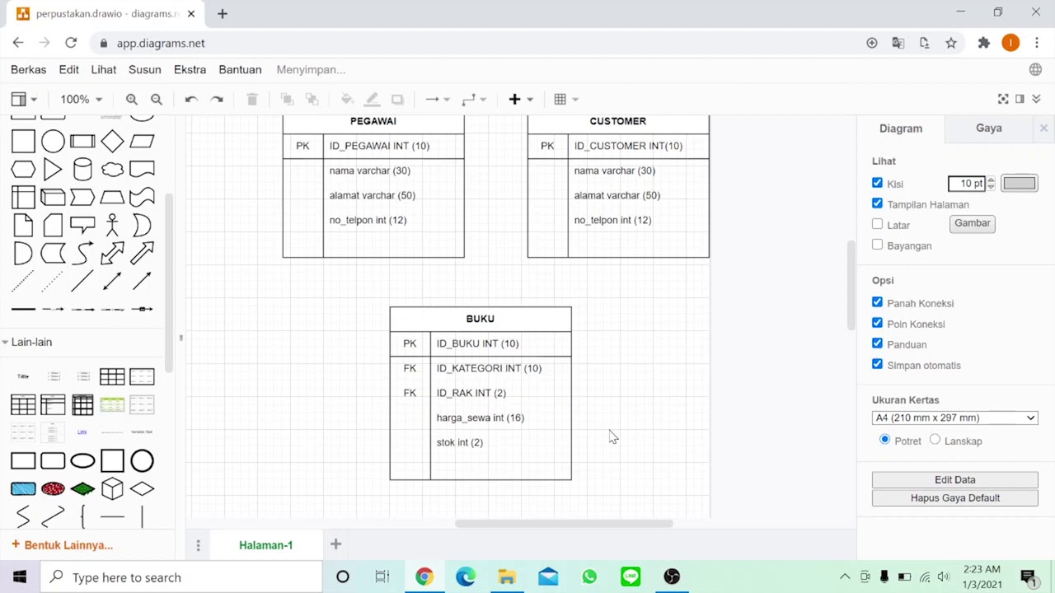Open the paper size A4 dropdown
The image size is (1055, 593).
[x=954, y=418]
